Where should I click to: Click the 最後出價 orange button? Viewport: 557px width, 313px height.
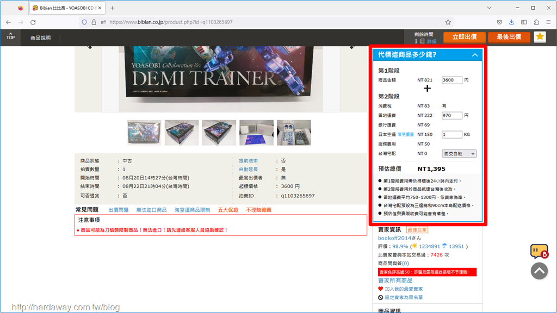[509, 37]
